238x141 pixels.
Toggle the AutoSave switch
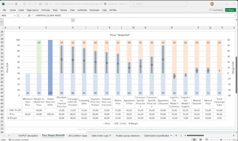coord(18,4)
